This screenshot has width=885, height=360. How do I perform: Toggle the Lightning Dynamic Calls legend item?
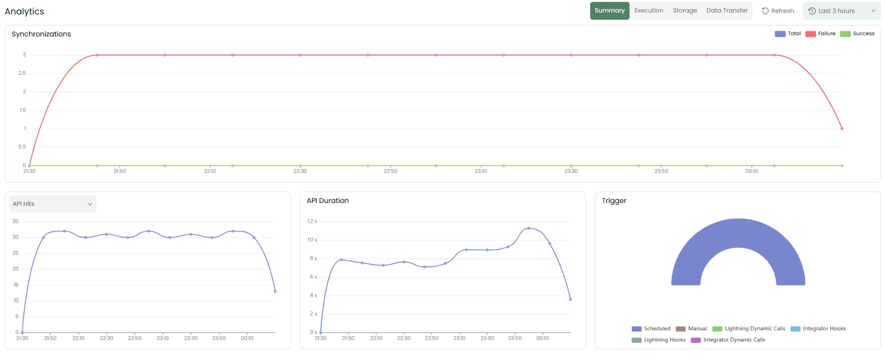749,329
